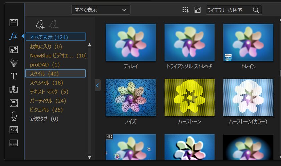Screen dimensions: 281x166
Task: Click the ハーフトーン(カラー) label
Action: click(x=248, y=121)
